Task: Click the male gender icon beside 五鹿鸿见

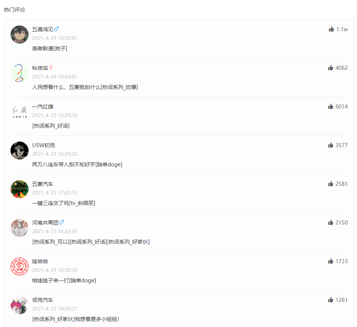Action: click(x=56, y=29)
